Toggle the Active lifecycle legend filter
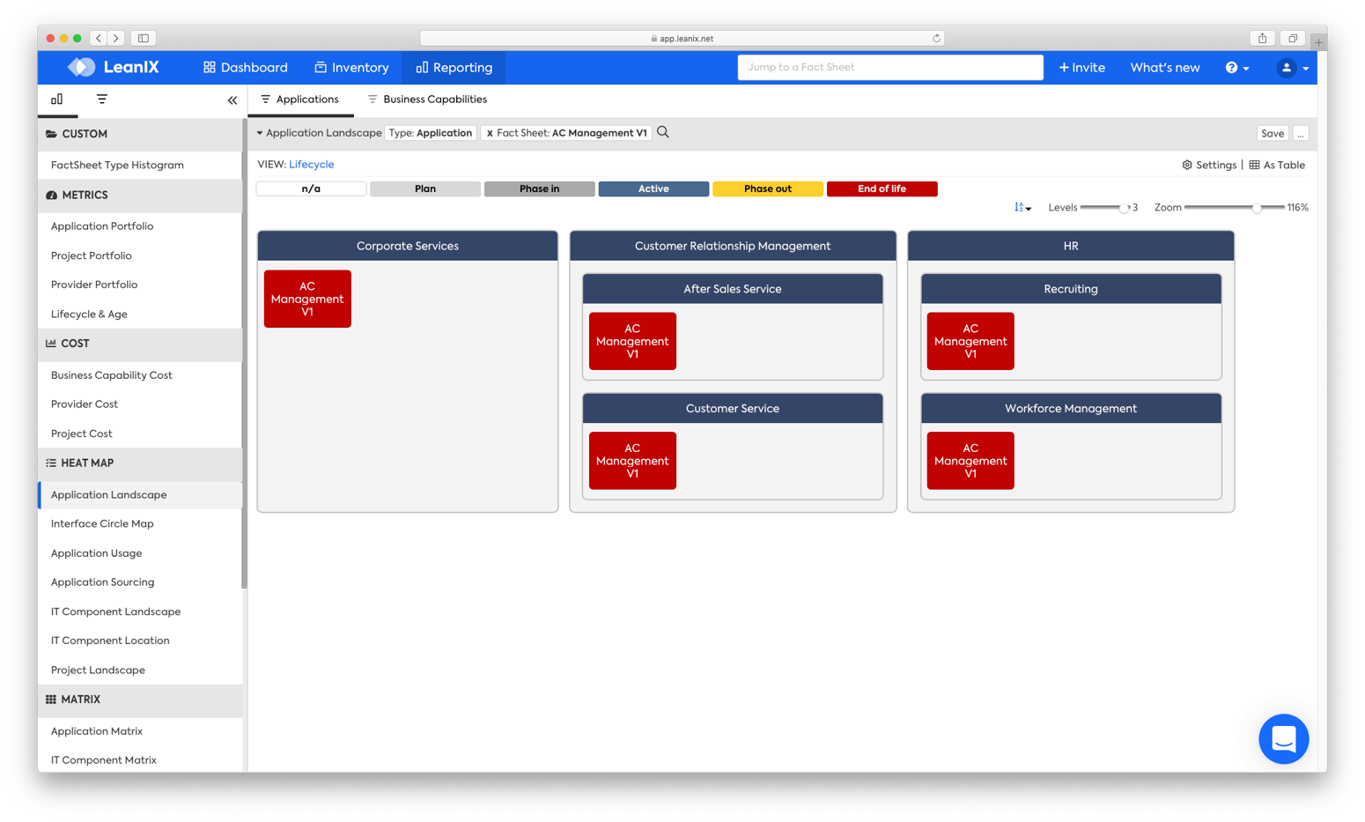This screenshot has height=822, width=1365. [x=653, y=189]
